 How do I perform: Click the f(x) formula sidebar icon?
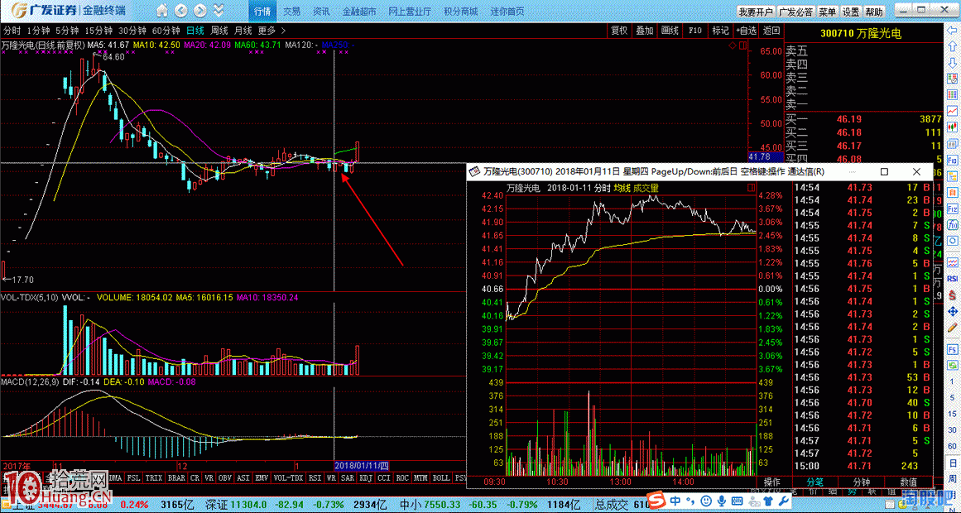click(953, 224)
